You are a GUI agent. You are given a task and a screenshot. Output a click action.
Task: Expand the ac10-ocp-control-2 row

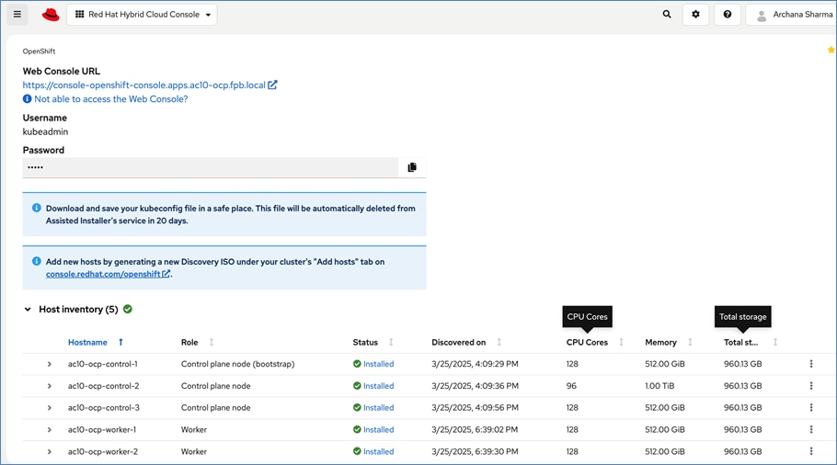[x=49, y=386]
